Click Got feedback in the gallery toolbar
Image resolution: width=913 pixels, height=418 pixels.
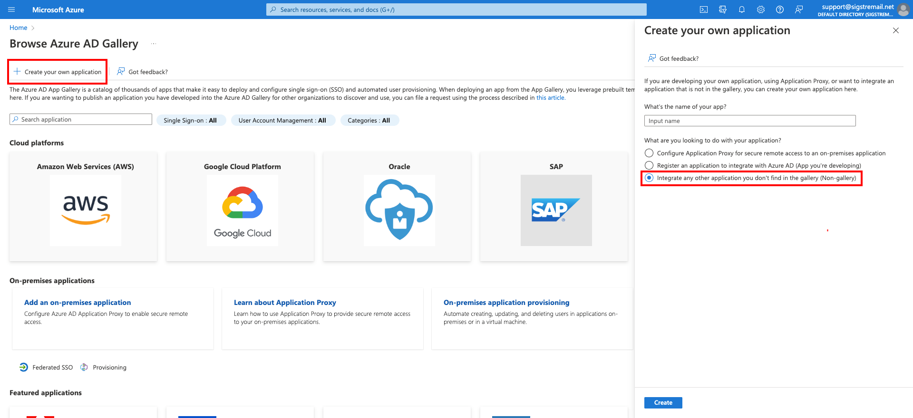point(142,72)
